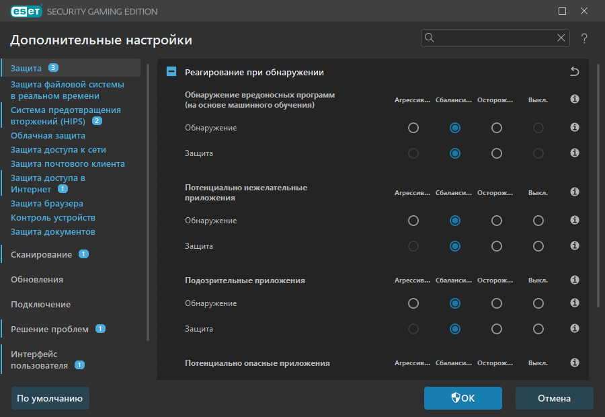Viewport: 605px width, 417px height.
Task: Click into the settings search box
Action: [495, 38]
